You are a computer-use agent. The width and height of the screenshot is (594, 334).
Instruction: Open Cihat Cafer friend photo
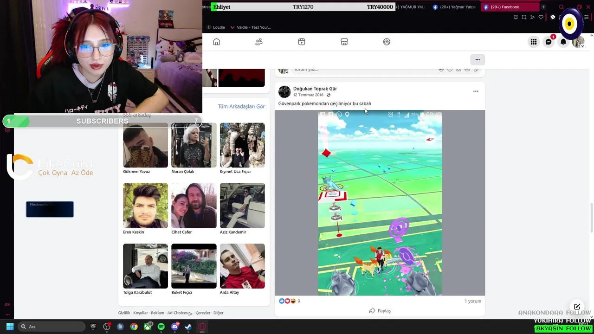pos(194,206)
